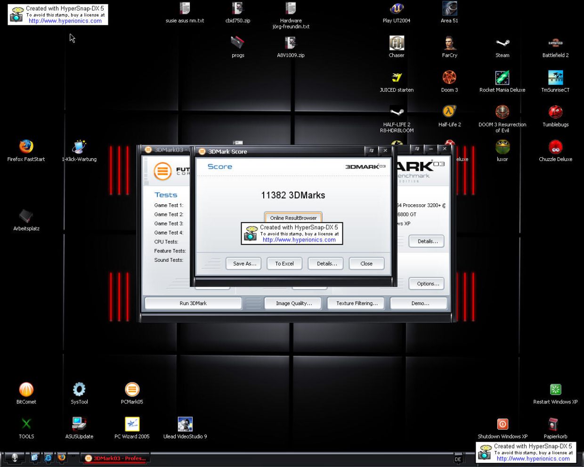Screen dimensions: 584x467
Task: Launch Tumblebugs game icon
Action: [x=555, y=112]
